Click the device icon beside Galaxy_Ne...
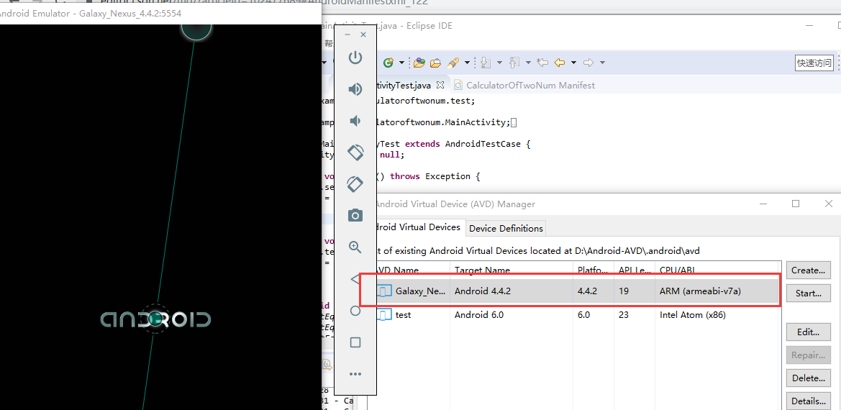The width and height of the screenshot is (841, 410). [384, 291]
